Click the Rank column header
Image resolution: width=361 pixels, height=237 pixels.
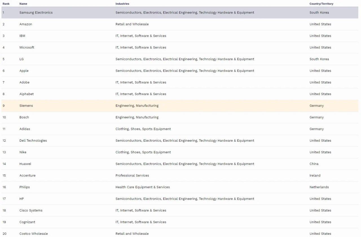(6, 4)
